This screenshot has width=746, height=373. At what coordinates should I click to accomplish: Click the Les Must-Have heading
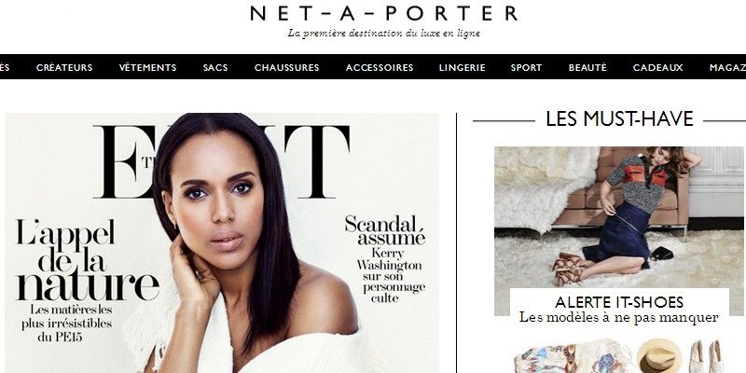[619, 119]
